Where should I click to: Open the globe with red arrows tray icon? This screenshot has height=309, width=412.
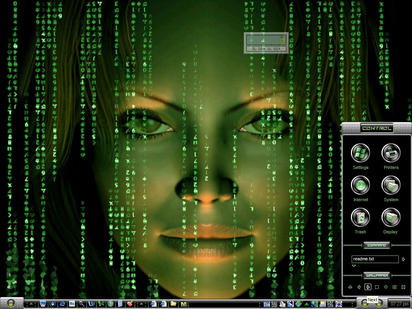[x=339, y=304]
